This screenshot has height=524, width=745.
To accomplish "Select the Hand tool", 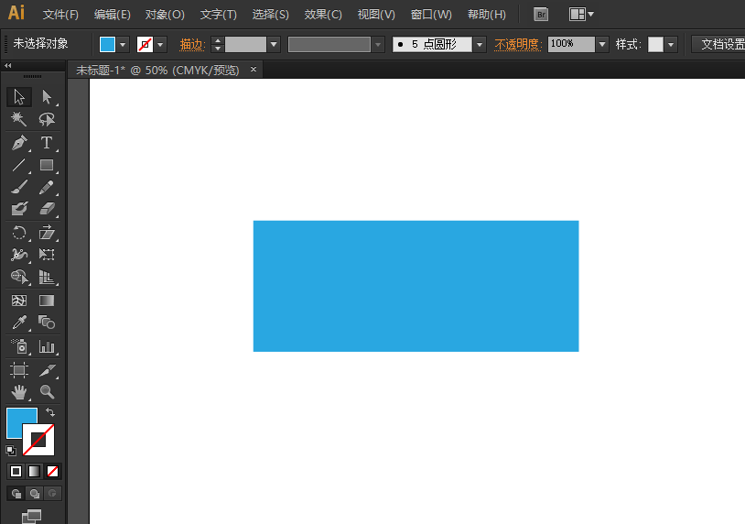I will [x=19, y=392].
